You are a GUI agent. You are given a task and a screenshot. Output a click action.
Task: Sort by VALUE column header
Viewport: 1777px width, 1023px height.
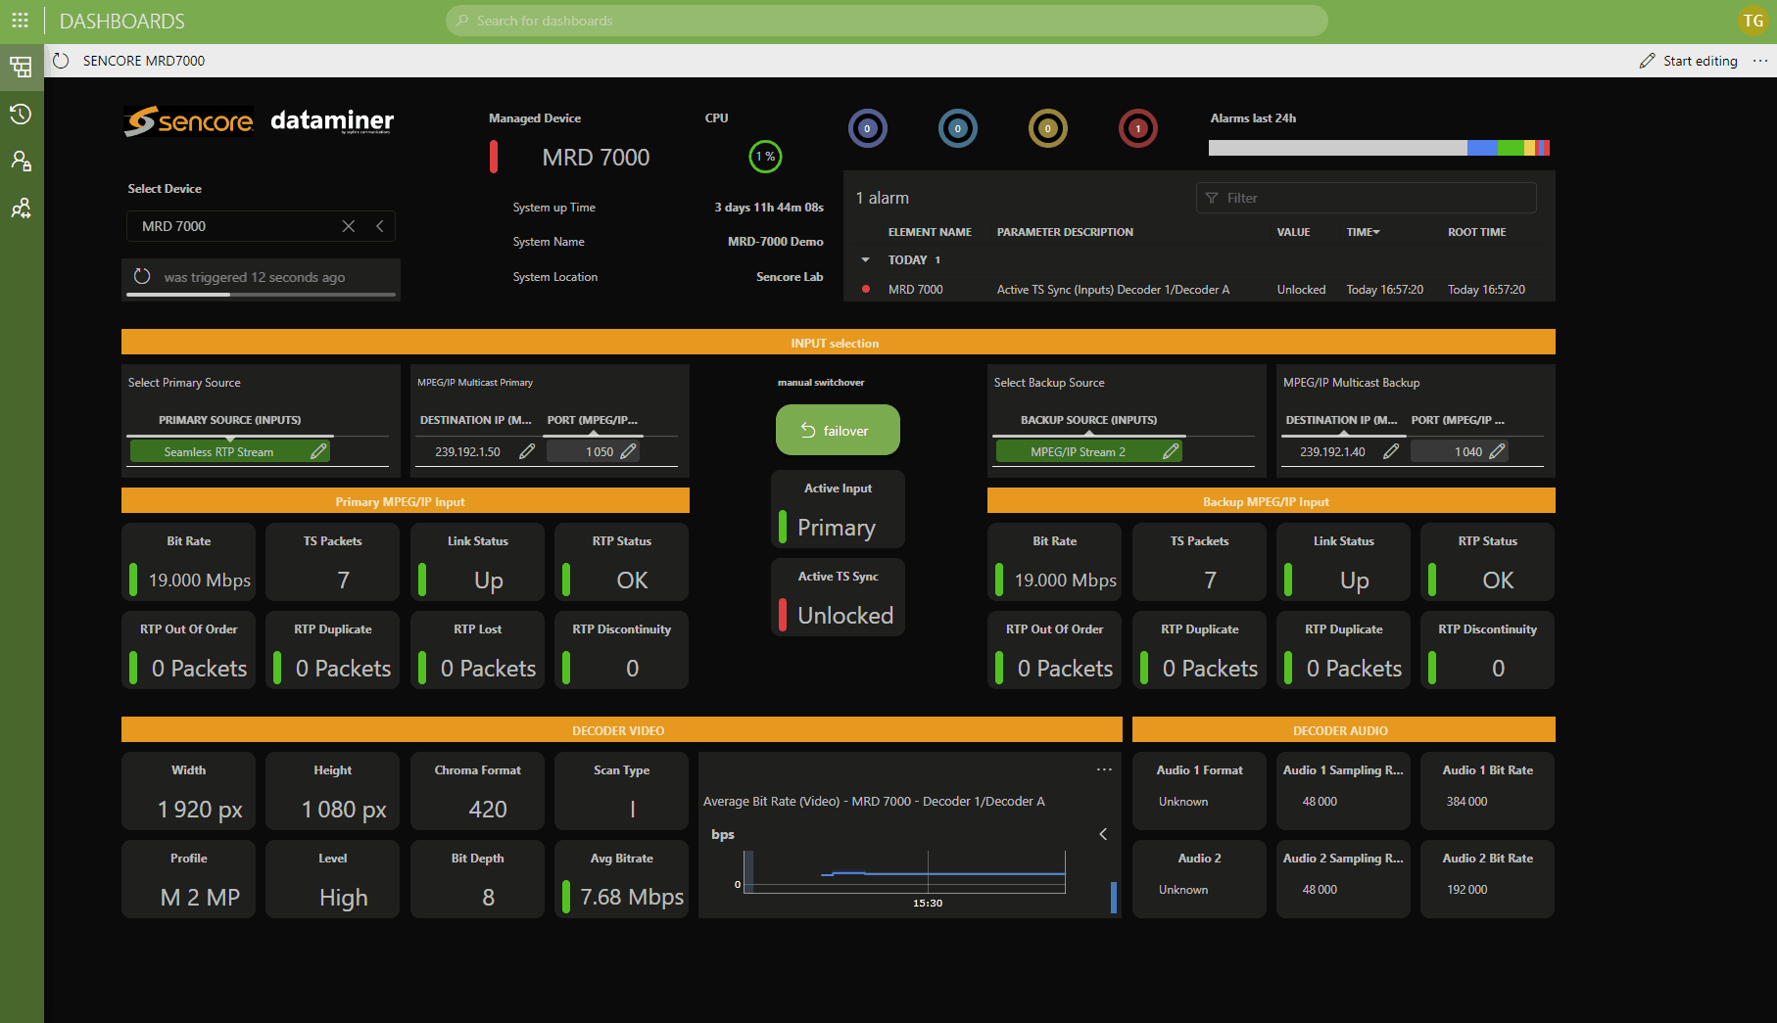[1293, 232]
